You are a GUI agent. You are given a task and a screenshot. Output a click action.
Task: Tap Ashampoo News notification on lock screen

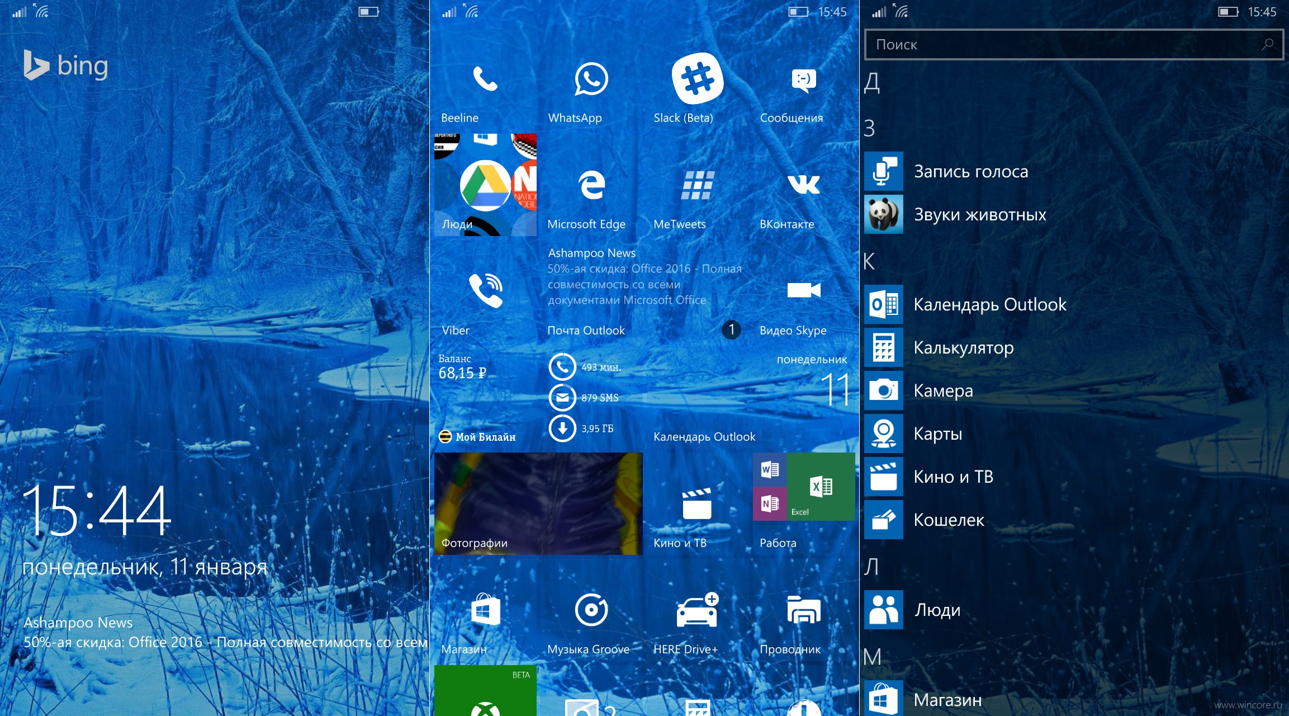(x=225, y=633)
